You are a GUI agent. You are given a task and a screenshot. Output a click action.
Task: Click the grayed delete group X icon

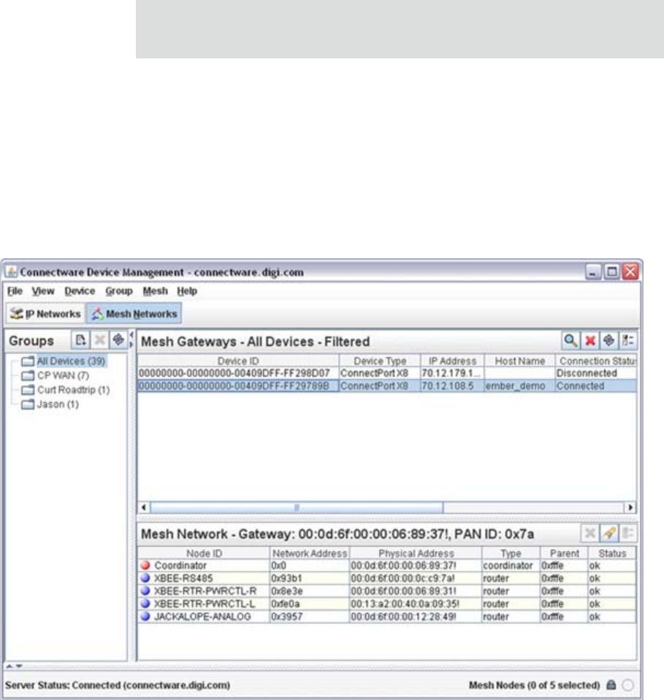point(99,341)
